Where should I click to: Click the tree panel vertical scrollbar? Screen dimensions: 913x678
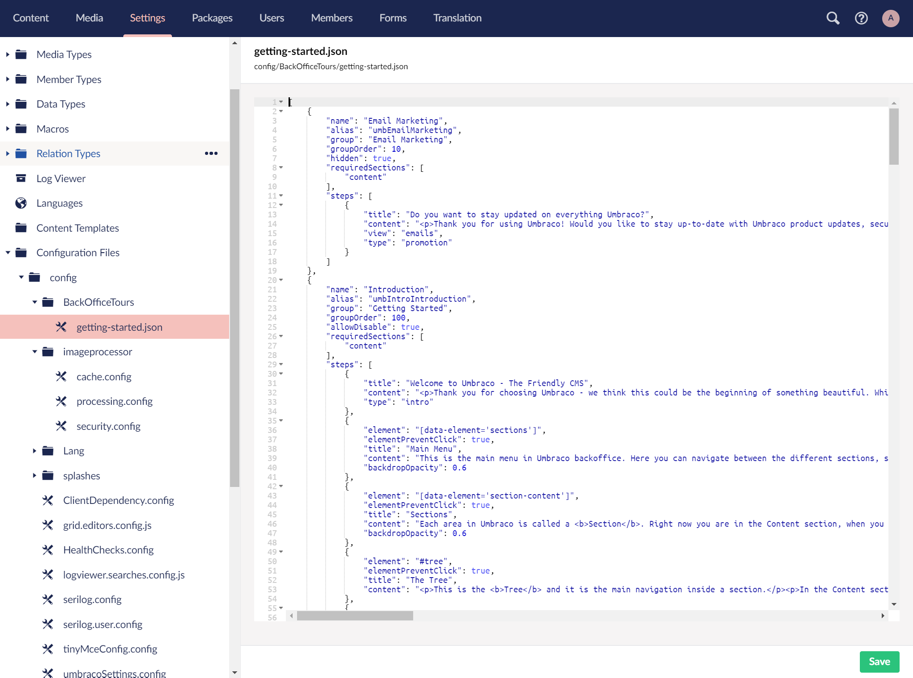pos(235,288)
